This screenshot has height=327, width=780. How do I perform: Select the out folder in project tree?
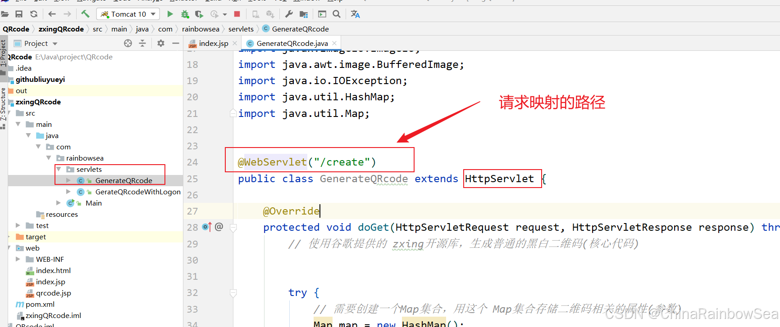(x=21, y=90)
